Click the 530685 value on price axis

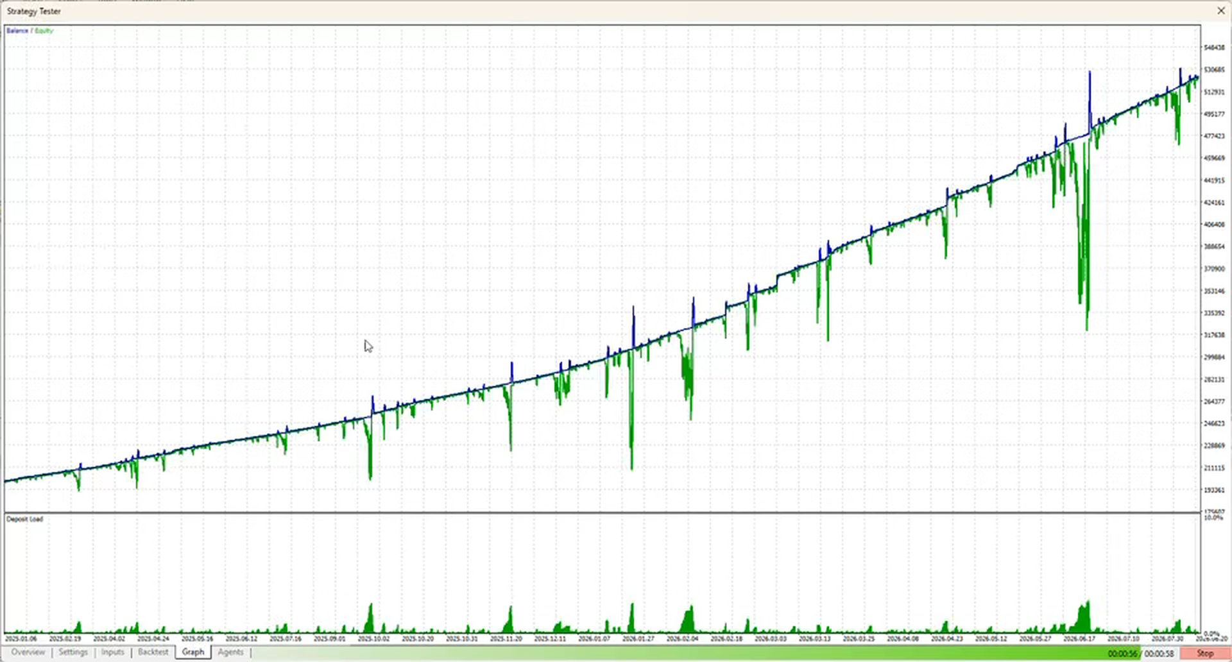coord(1214,70)
